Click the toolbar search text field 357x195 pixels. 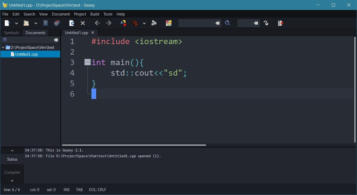coord(196,23)
